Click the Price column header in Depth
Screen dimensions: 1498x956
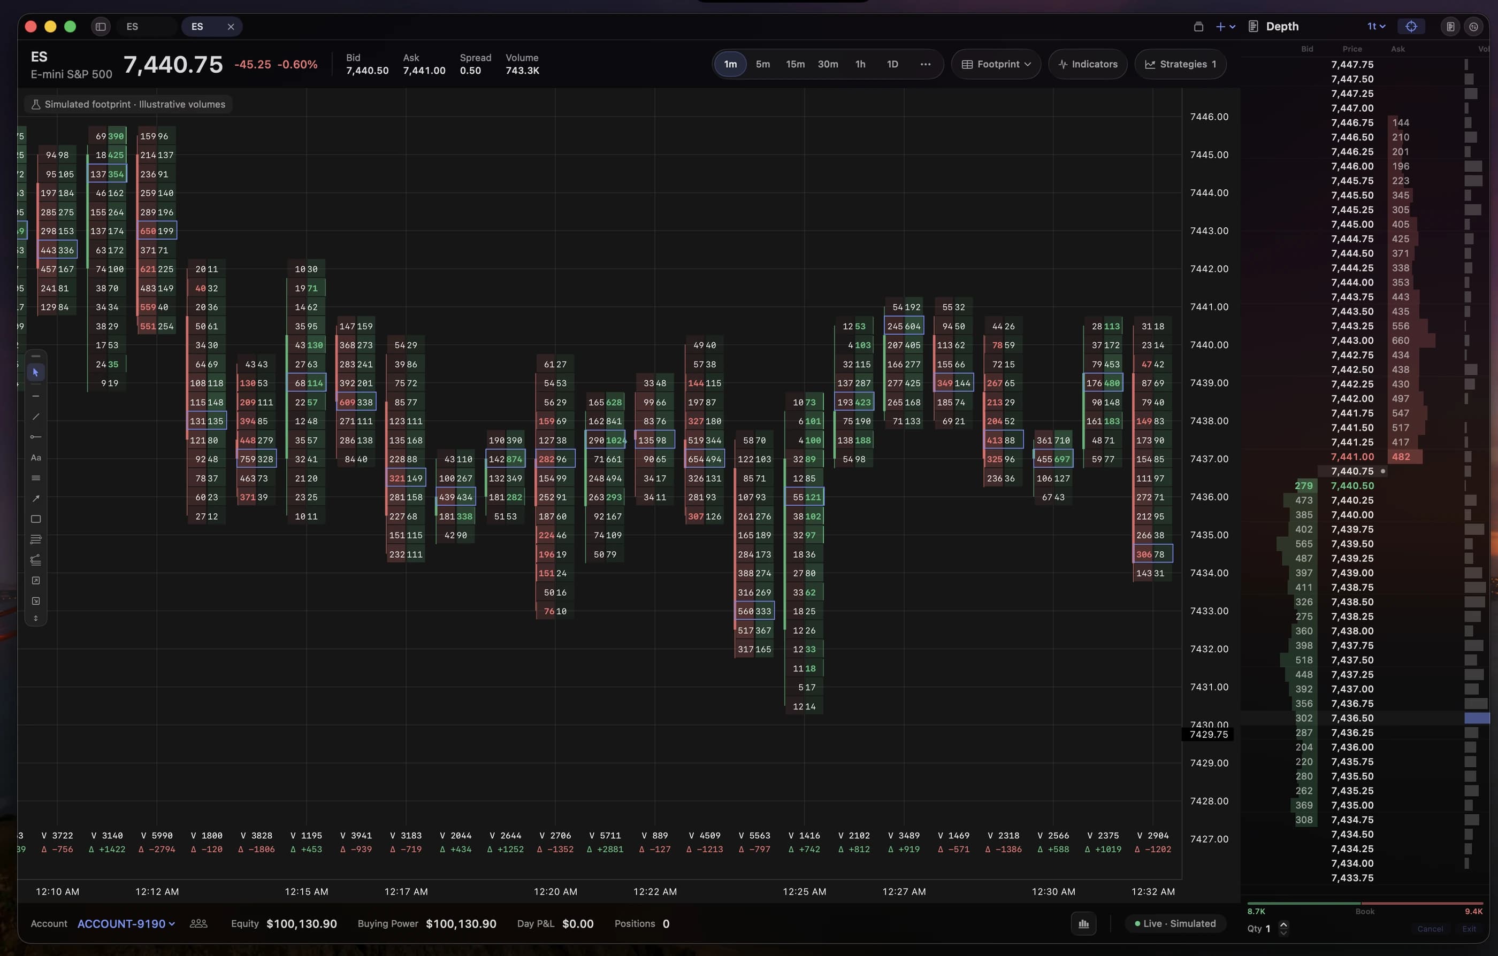1352,49
